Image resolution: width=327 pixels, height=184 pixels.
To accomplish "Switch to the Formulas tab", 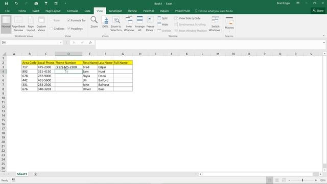I will pos(73,11).
